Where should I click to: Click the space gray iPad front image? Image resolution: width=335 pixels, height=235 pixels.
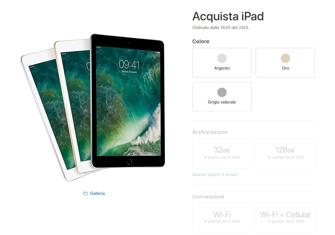pyautogui.click(x=128, y=101)
